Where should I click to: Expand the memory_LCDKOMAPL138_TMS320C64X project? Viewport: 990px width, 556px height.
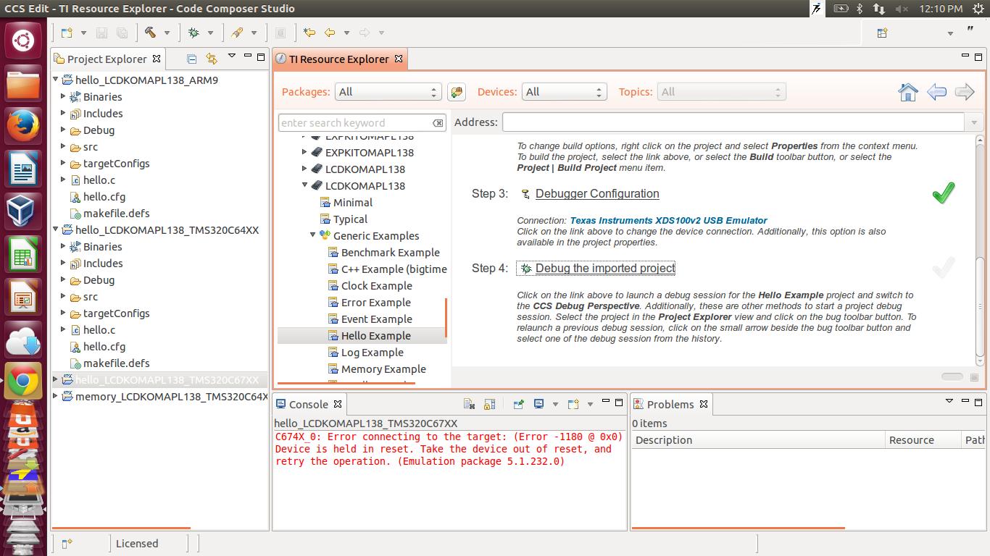(57, 397)
